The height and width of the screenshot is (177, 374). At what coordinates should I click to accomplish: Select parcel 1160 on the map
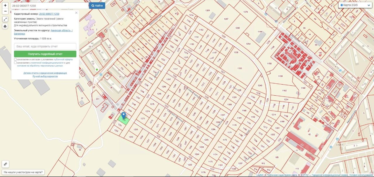pos(303,88)
